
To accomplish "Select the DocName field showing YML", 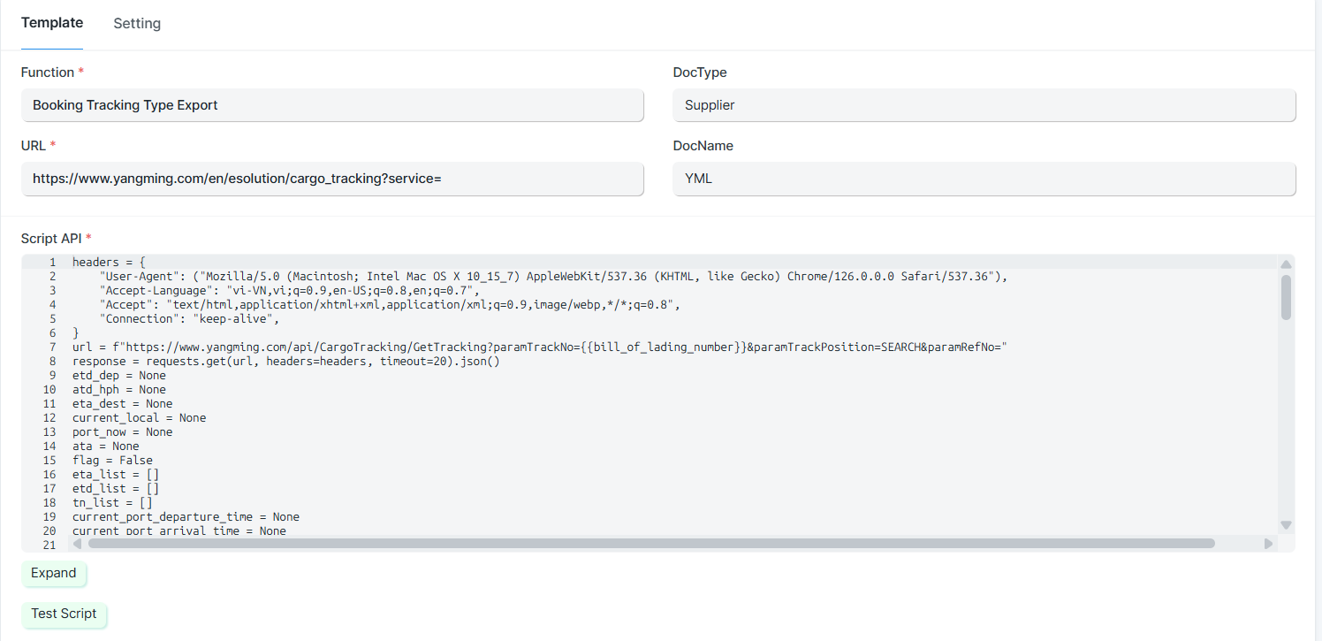I will click(984, 179).
